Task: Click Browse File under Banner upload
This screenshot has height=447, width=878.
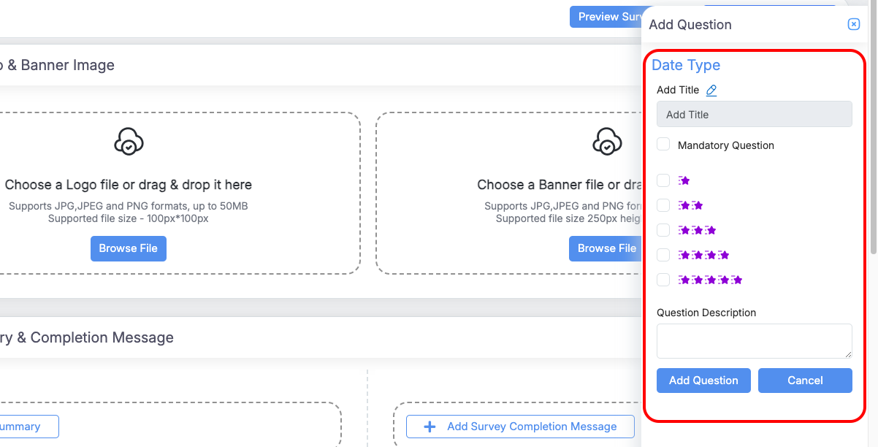Action: coord(605,248)
